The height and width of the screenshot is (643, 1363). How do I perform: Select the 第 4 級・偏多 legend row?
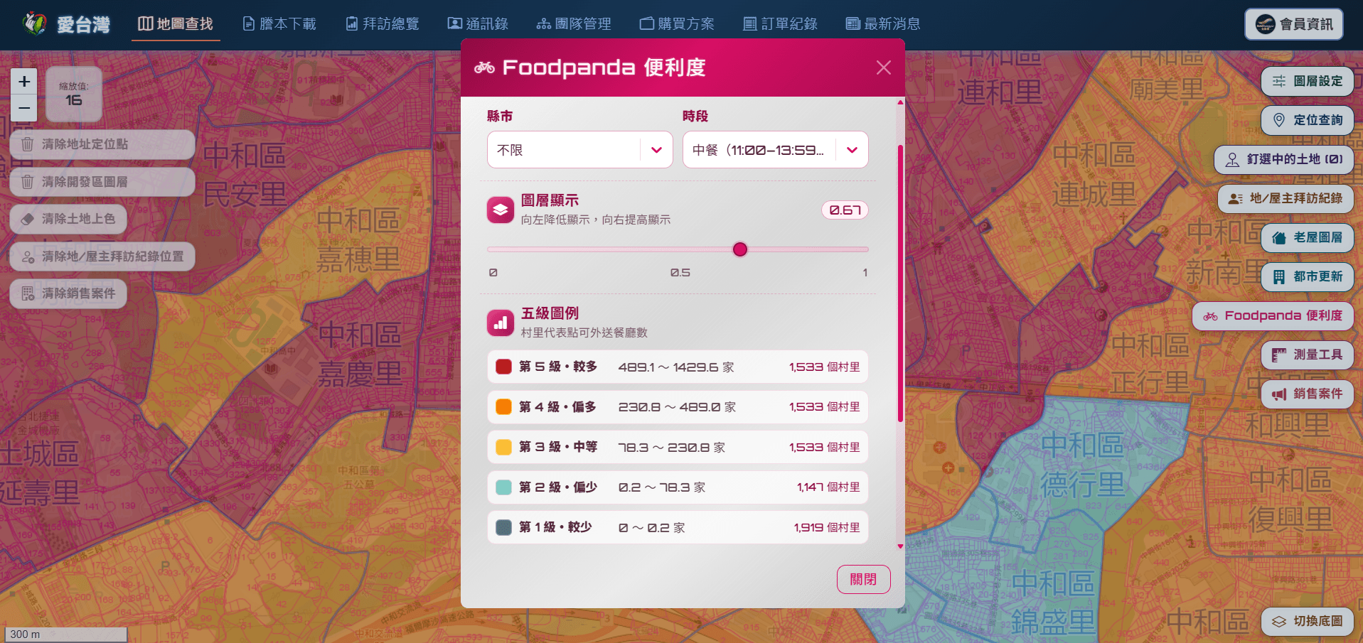[x=678, y=407]
